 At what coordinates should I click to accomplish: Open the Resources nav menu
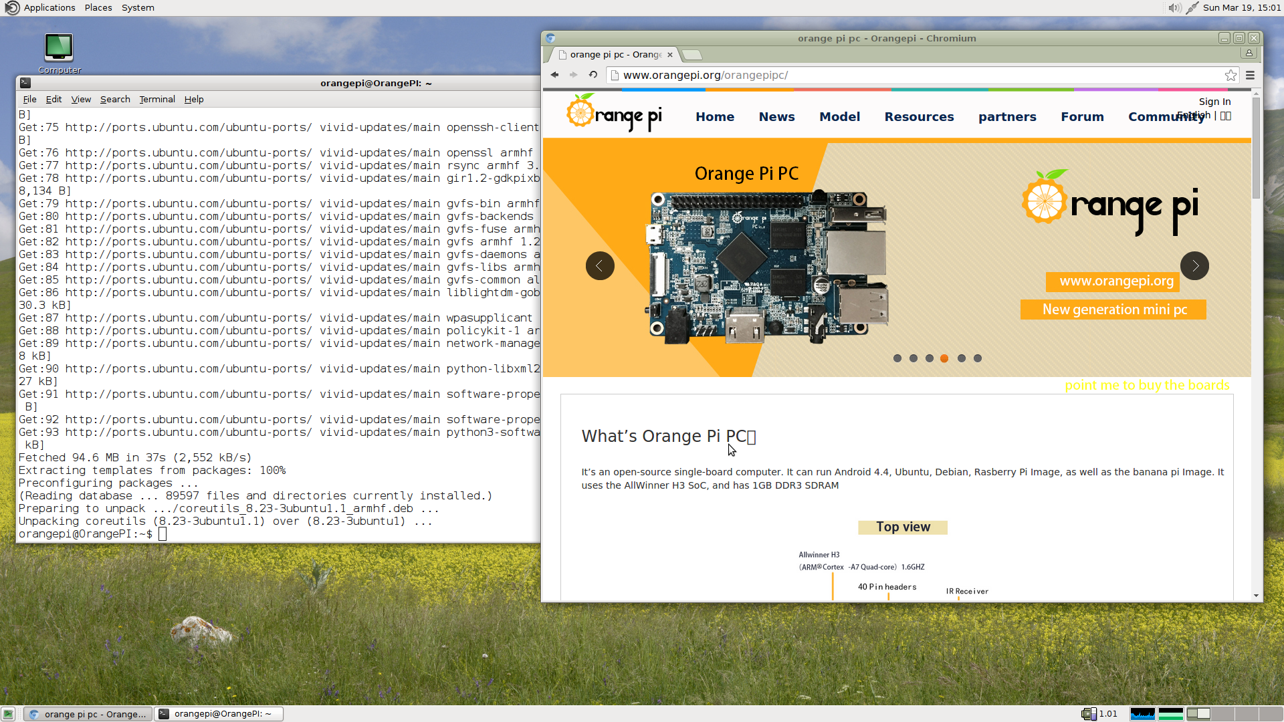pos(919,117)
